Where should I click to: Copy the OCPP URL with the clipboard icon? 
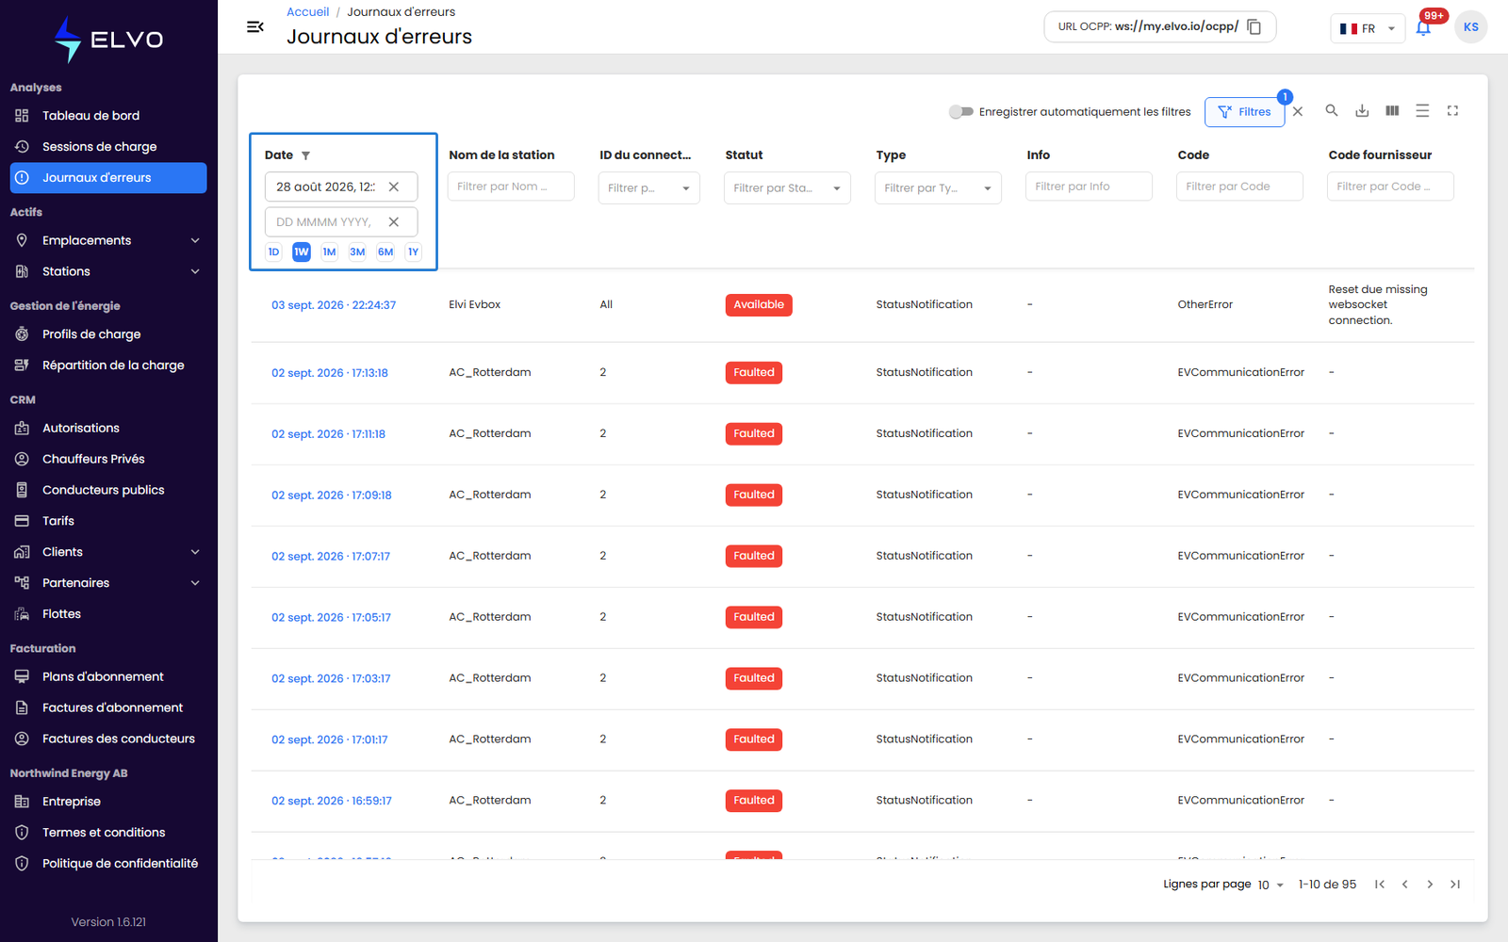(1254, 26)
